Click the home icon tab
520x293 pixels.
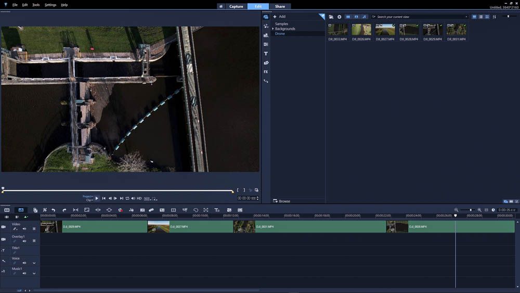tap(221, 6)
